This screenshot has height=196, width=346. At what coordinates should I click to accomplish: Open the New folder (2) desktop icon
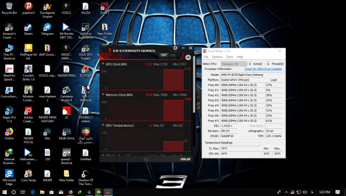104,31
